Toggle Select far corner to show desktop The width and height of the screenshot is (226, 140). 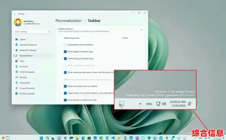pyautogui.click(x=65, y=93)
